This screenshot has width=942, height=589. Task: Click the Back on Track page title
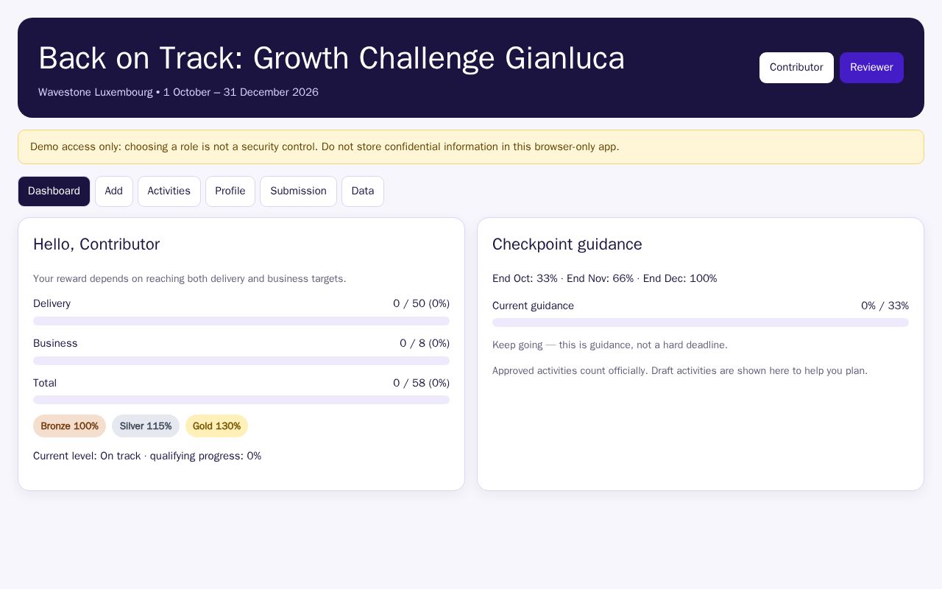pos(331,58)
